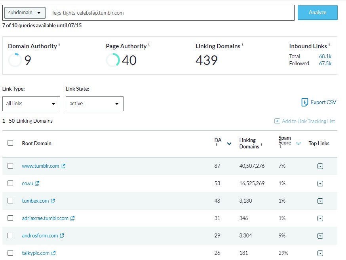
Task: Tick the select-all checkbox in header
Action: (x=10, y=143)
